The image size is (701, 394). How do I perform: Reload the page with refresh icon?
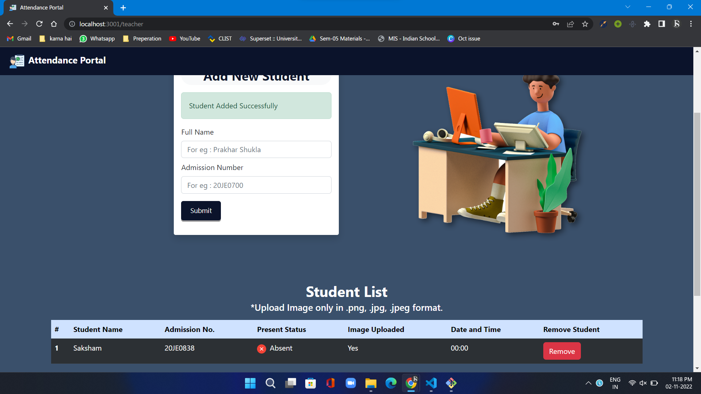39,24
